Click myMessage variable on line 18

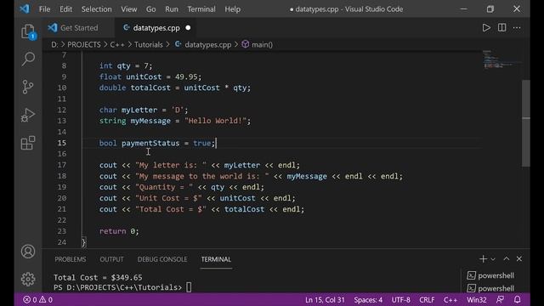coord(307,176)
